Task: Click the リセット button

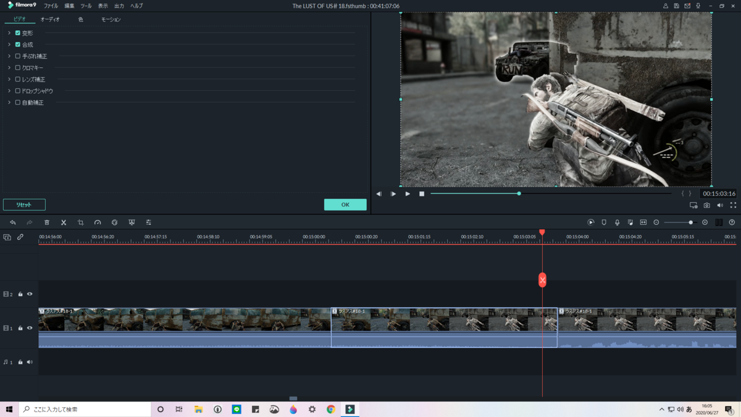Action: (x=24, y=204)
